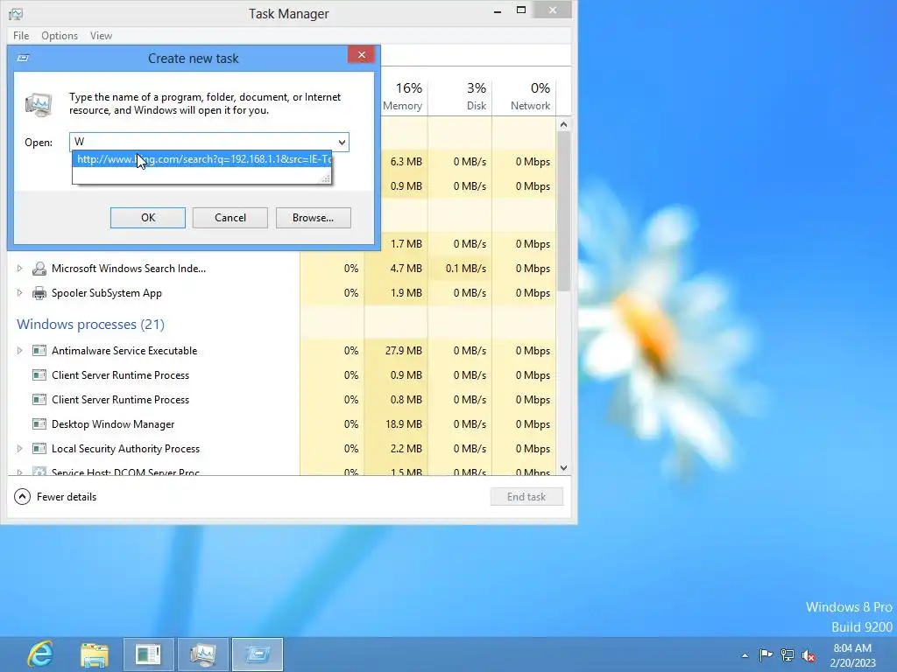Sort by the Memory column header

(x=402, y=96)
